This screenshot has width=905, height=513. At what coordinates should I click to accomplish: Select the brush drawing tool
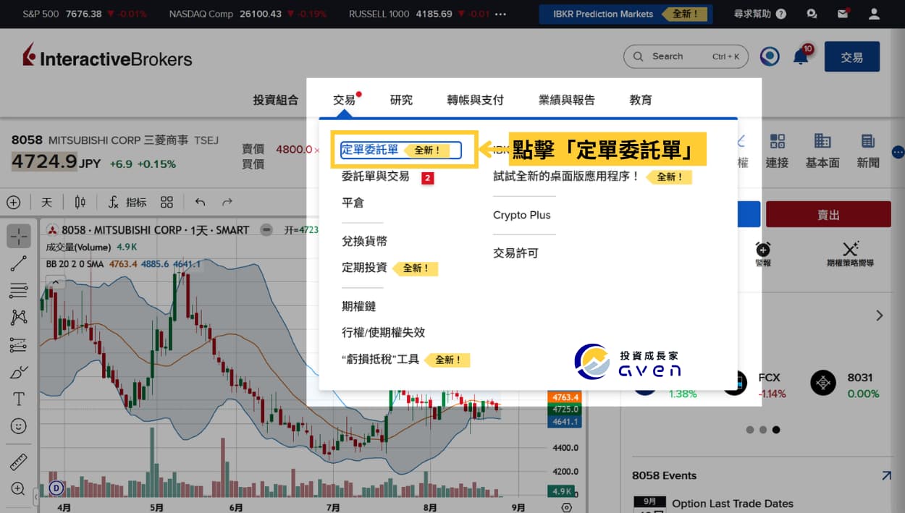19,373
